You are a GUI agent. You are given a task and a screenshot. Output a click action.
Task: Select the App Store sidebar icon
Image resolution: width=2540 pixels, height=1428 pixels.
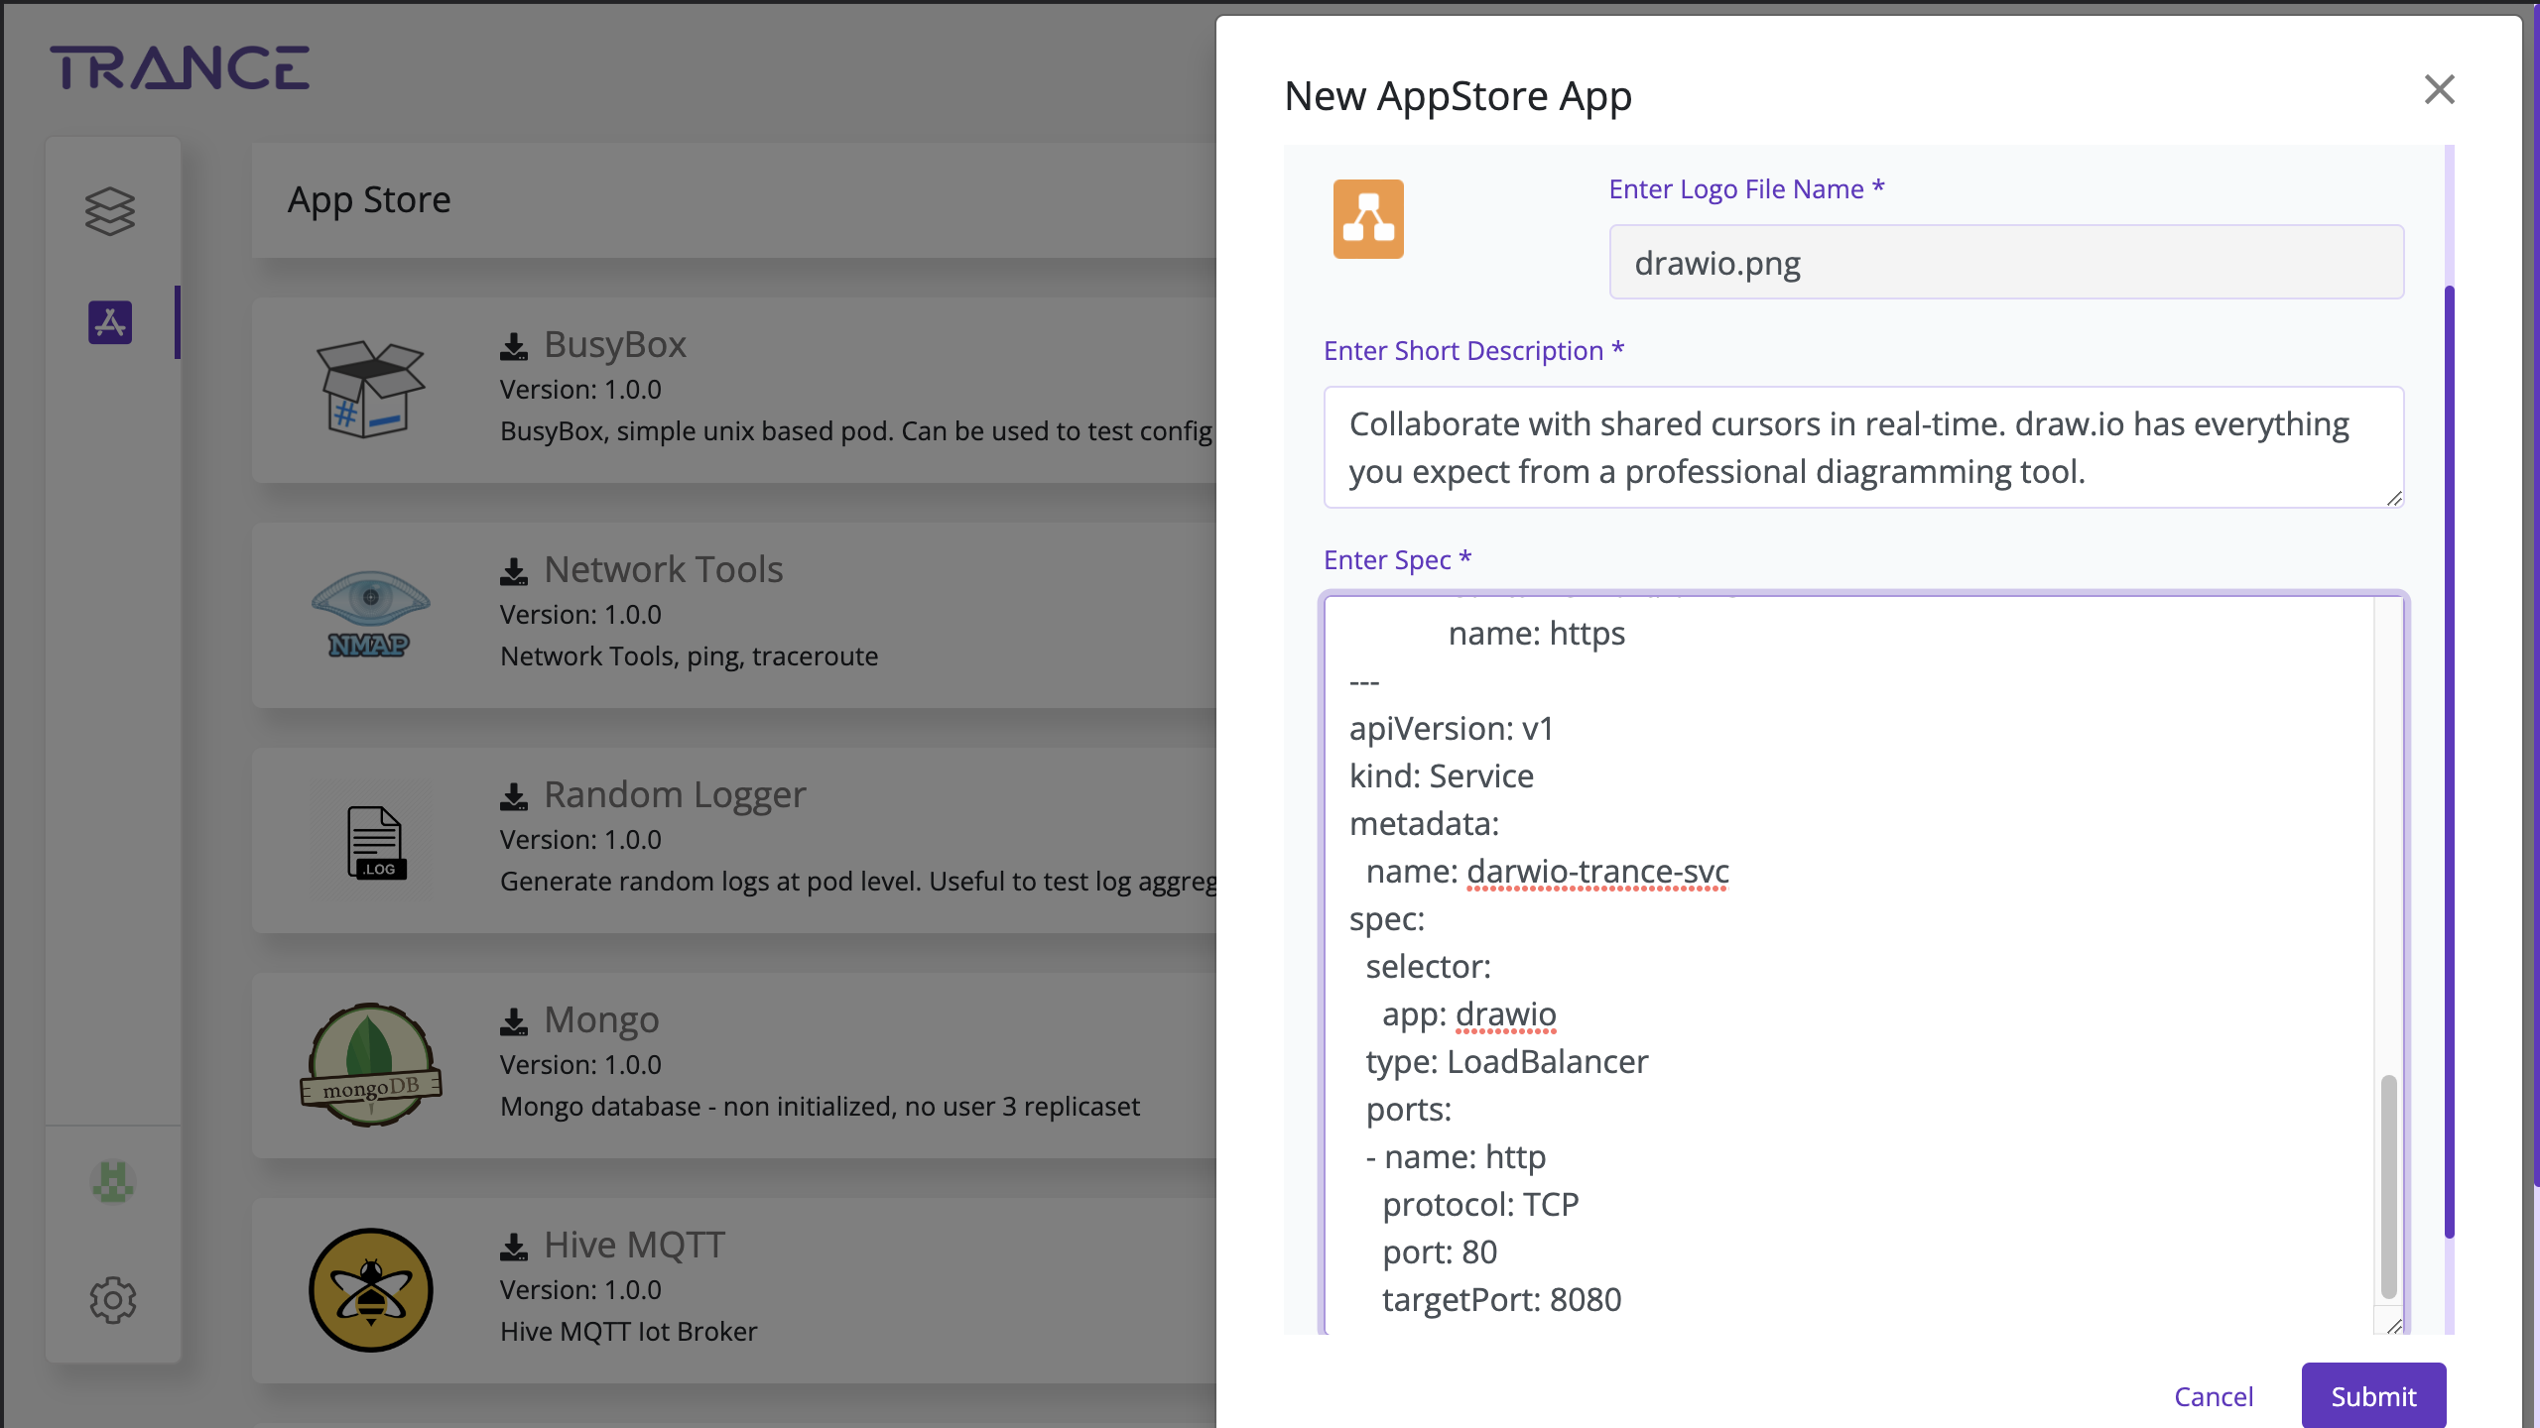(110, 322)
